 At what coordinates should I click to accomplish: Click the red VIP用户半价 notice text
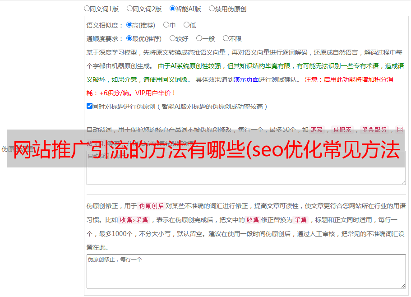pyautogui.click(x=155, y=93)
